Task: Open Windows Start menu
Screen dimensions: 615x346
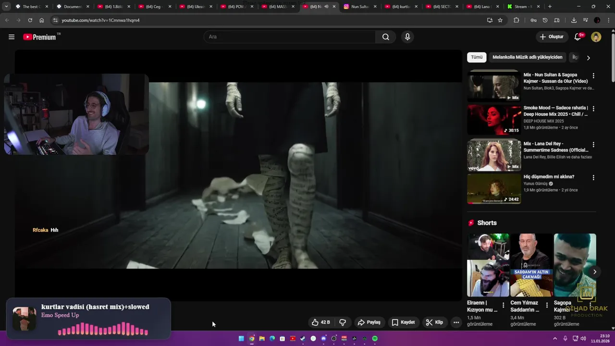Action: pyautogui.click(x=241, y=338)
